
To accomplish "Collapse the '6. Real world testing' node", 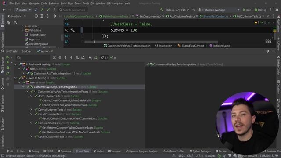I will [x=16, y=65].
